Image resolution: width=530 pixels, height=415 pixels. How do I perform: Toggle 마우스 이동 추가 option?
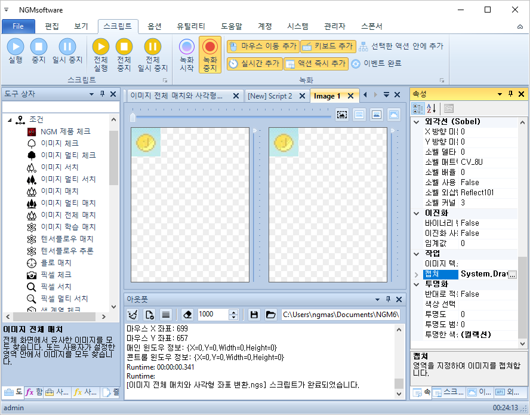263,47
